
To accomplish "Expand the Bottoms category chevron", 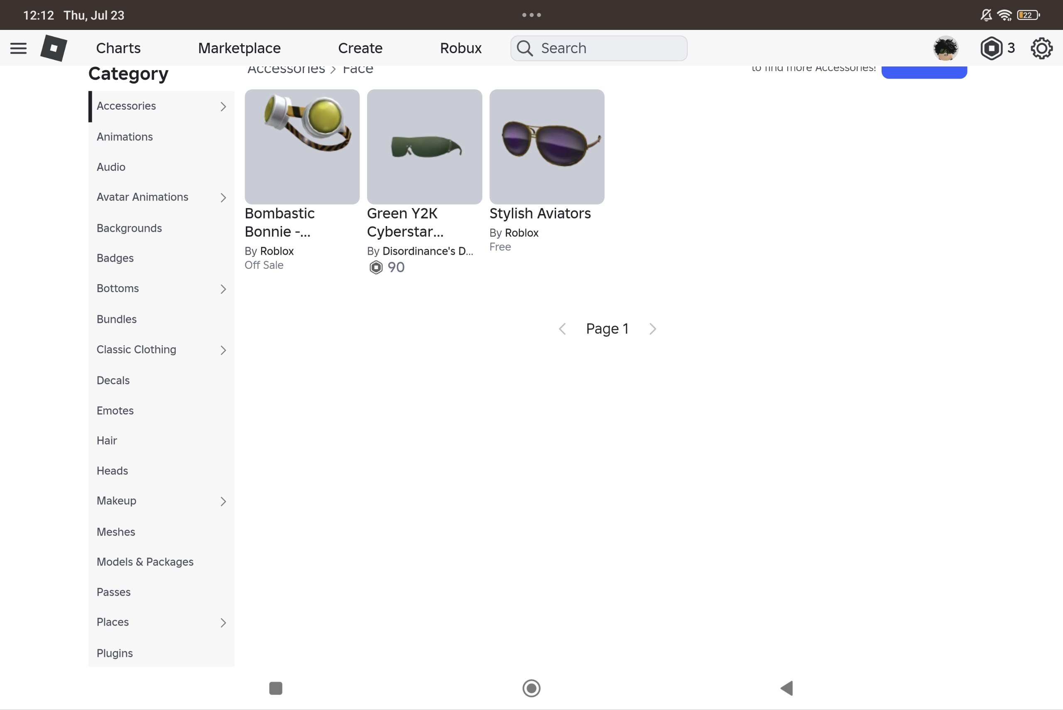I will coord(223,289).
